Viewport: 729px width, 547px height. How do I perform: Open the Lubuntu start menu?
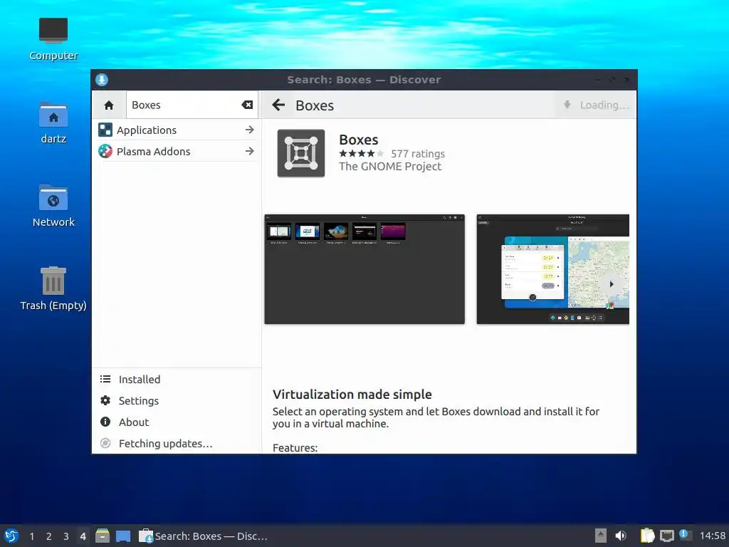point(11,536)
